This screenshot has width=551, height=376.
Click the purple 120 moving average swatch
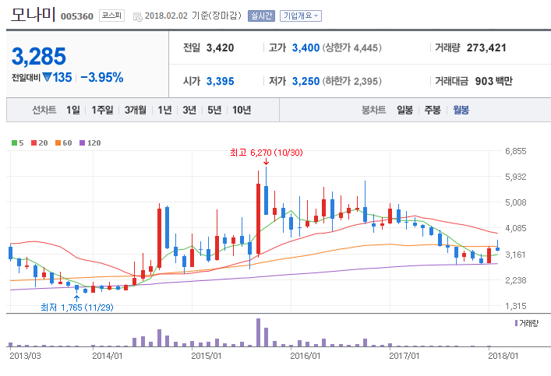tap(83, 143)
